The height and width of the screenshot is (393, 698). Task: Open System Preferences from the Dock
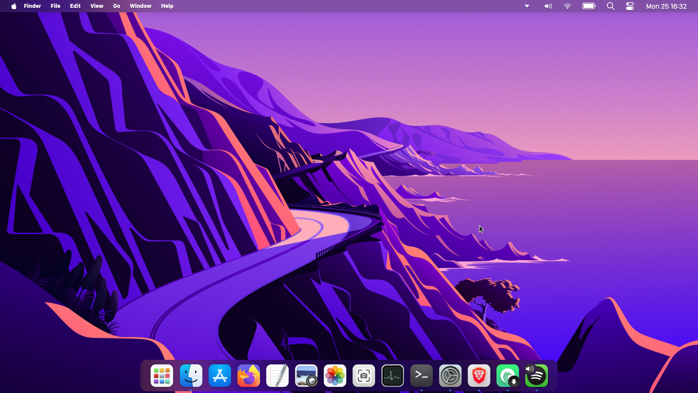(x=450, y=376)
